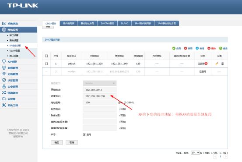Click the small button below the DHCP服务 tab
242x162 pixels.
48,27
